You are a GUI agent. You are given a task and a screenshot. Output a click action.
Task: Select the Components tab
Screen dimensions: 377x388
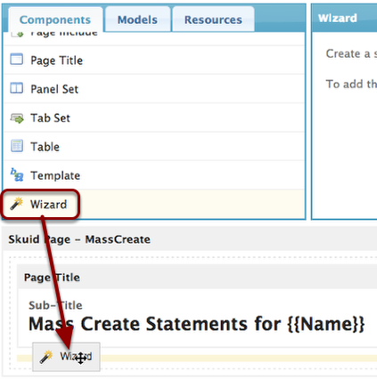(55, 20)
